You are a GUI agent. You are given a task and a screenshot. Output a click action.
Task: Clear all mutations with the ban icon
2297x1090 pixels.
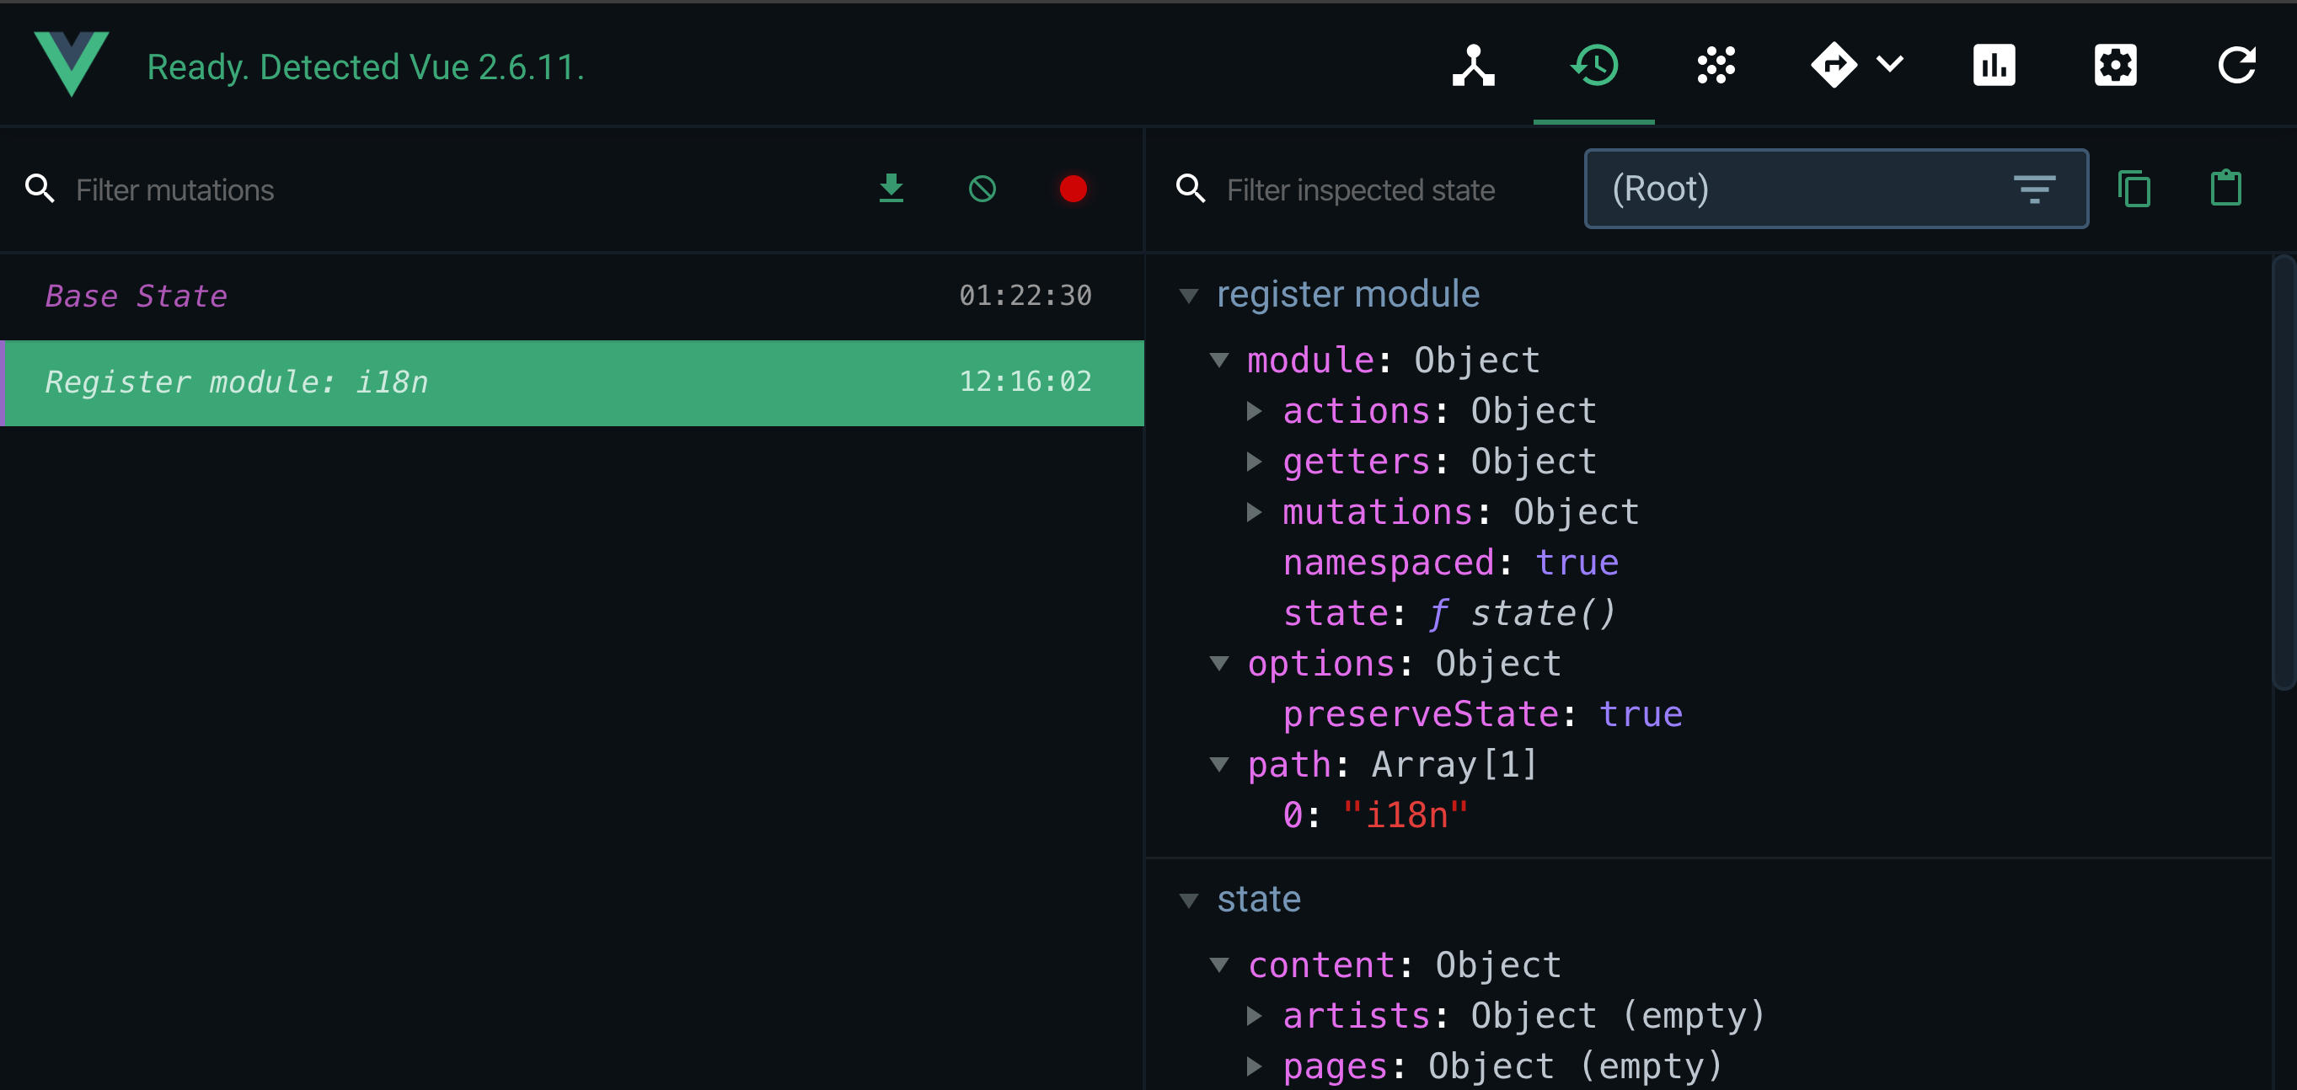983,189
